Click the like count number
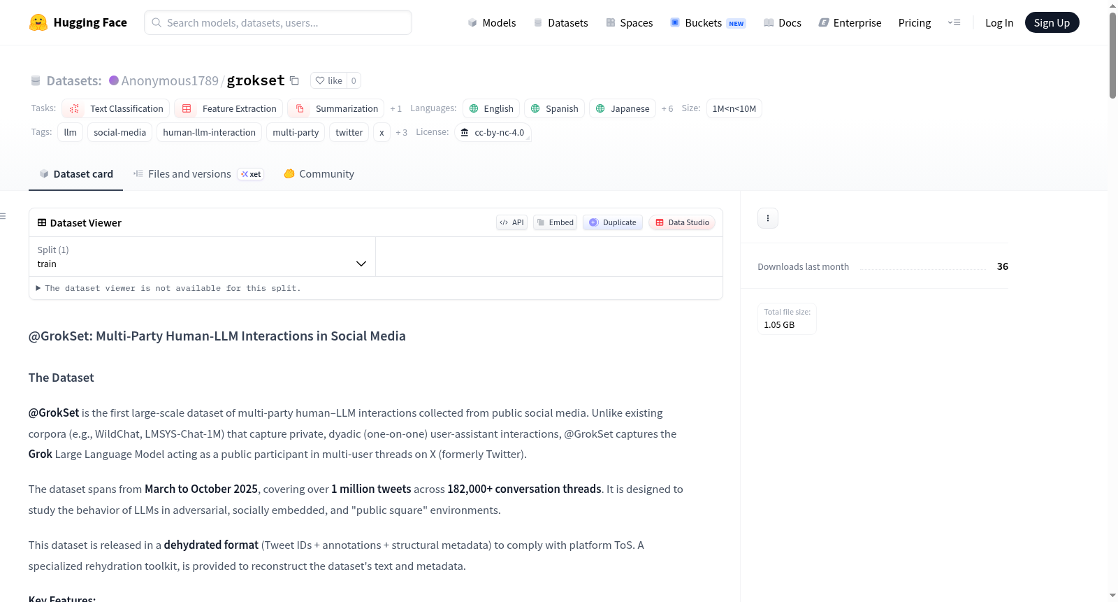Viewport: 1118px width, 602px height. [x=354, y=80]
